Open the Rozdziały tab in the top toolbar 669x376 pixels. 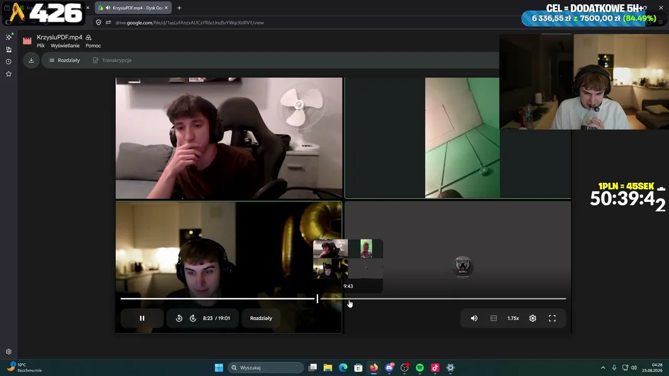[64, 60]
